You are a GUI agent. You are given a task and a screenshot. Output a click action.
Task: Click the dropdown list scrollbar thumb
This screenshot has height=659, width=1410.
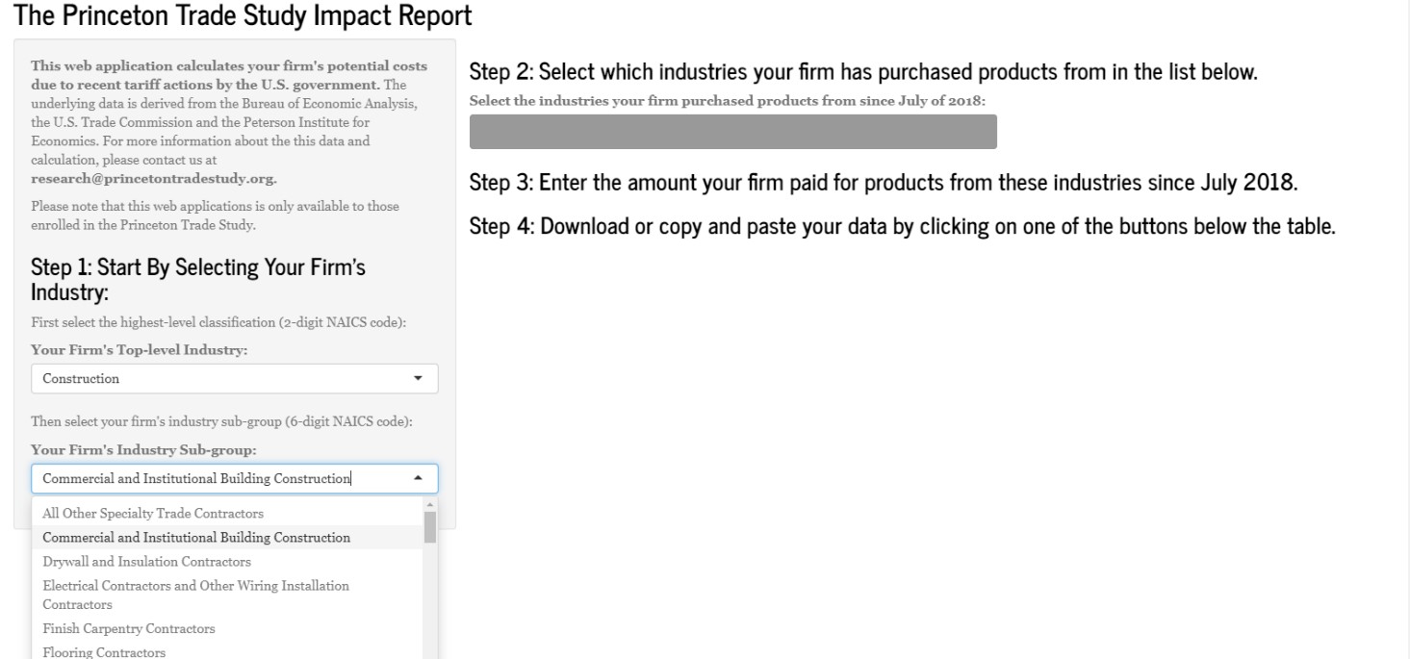pos(430,527)
